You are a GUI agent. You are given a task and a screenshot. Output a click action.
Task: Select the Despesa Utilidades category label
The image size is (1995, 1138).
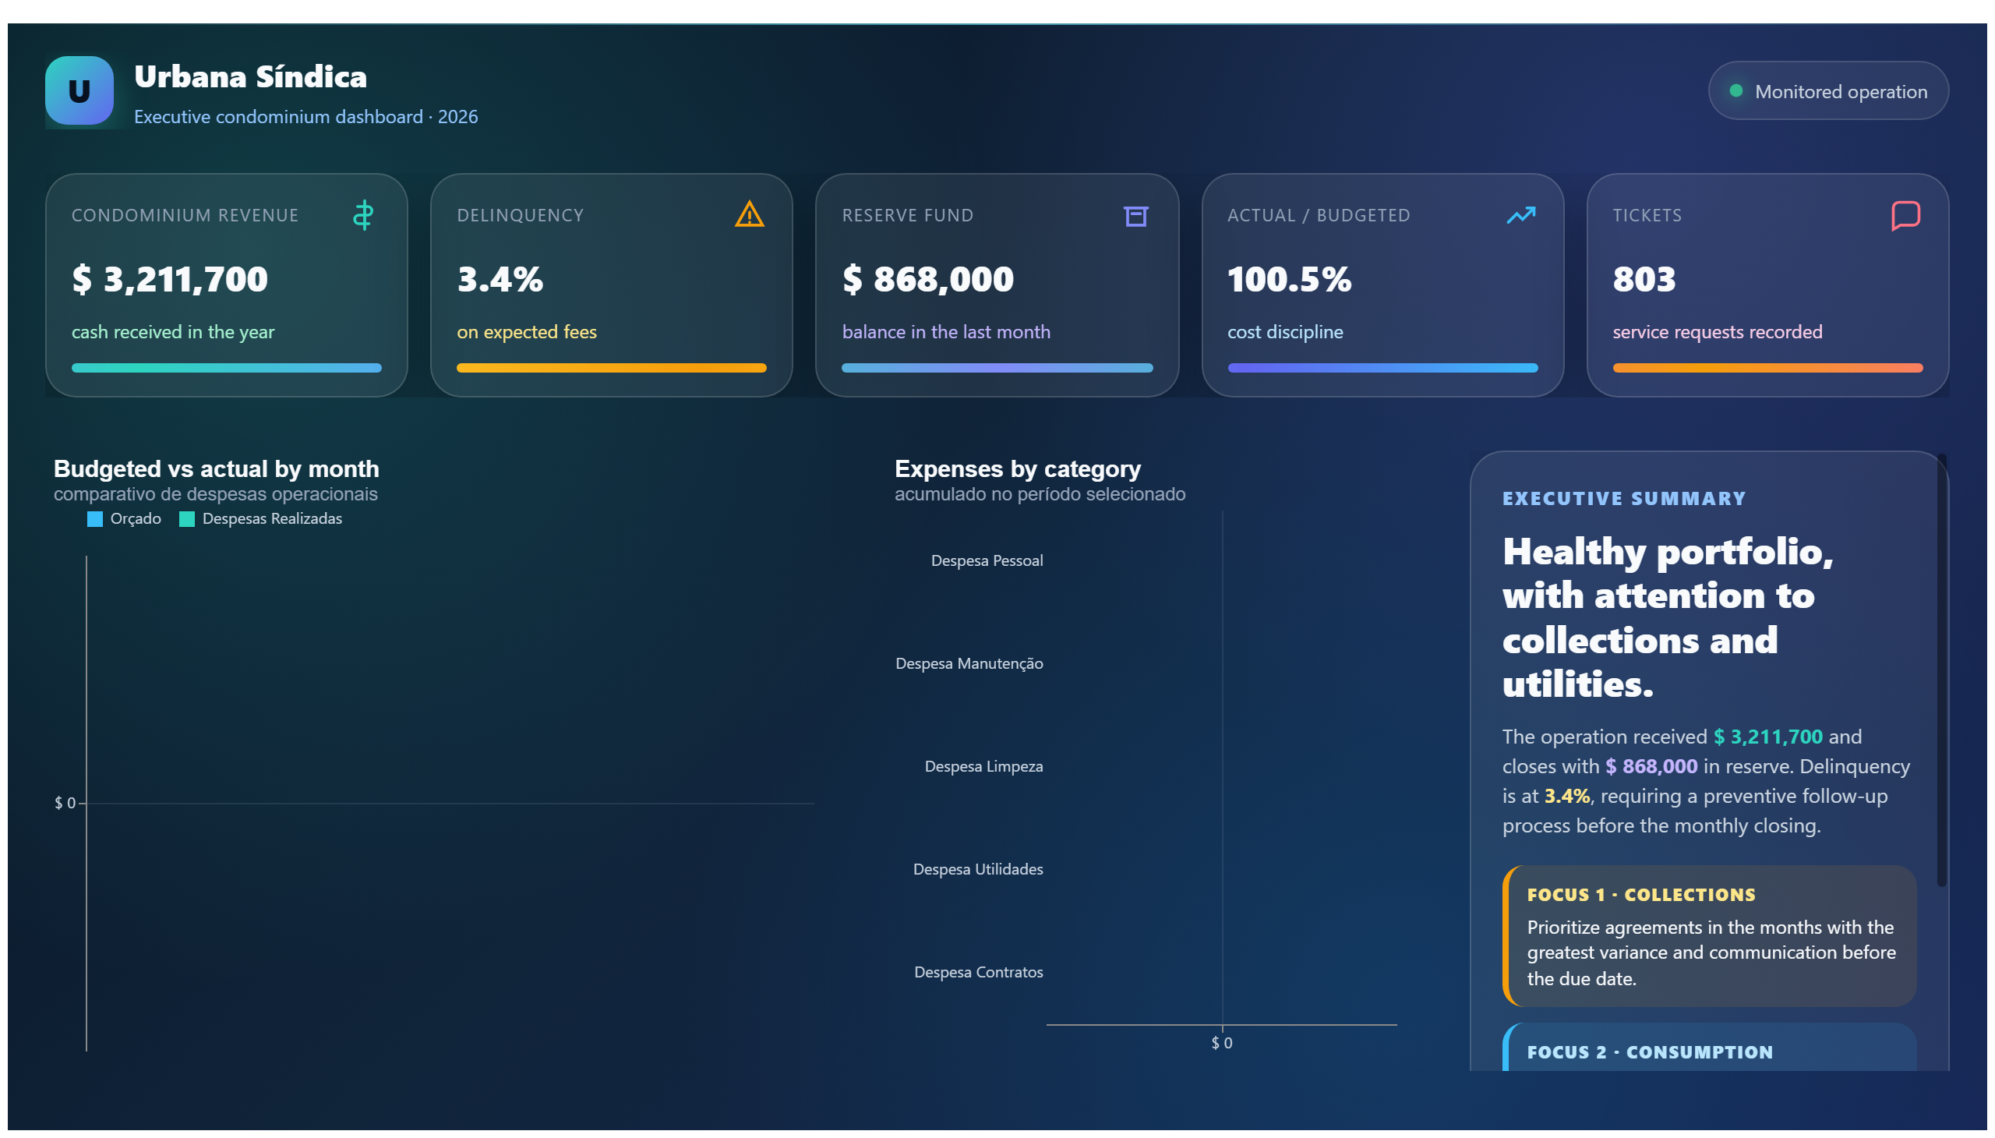[977, 869]
